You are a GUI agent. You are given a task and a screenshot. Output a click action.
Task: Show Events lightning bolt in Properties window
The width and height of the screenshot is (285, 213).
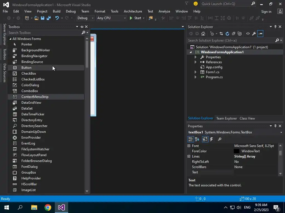pyautogui.click(x=212, y=139)
